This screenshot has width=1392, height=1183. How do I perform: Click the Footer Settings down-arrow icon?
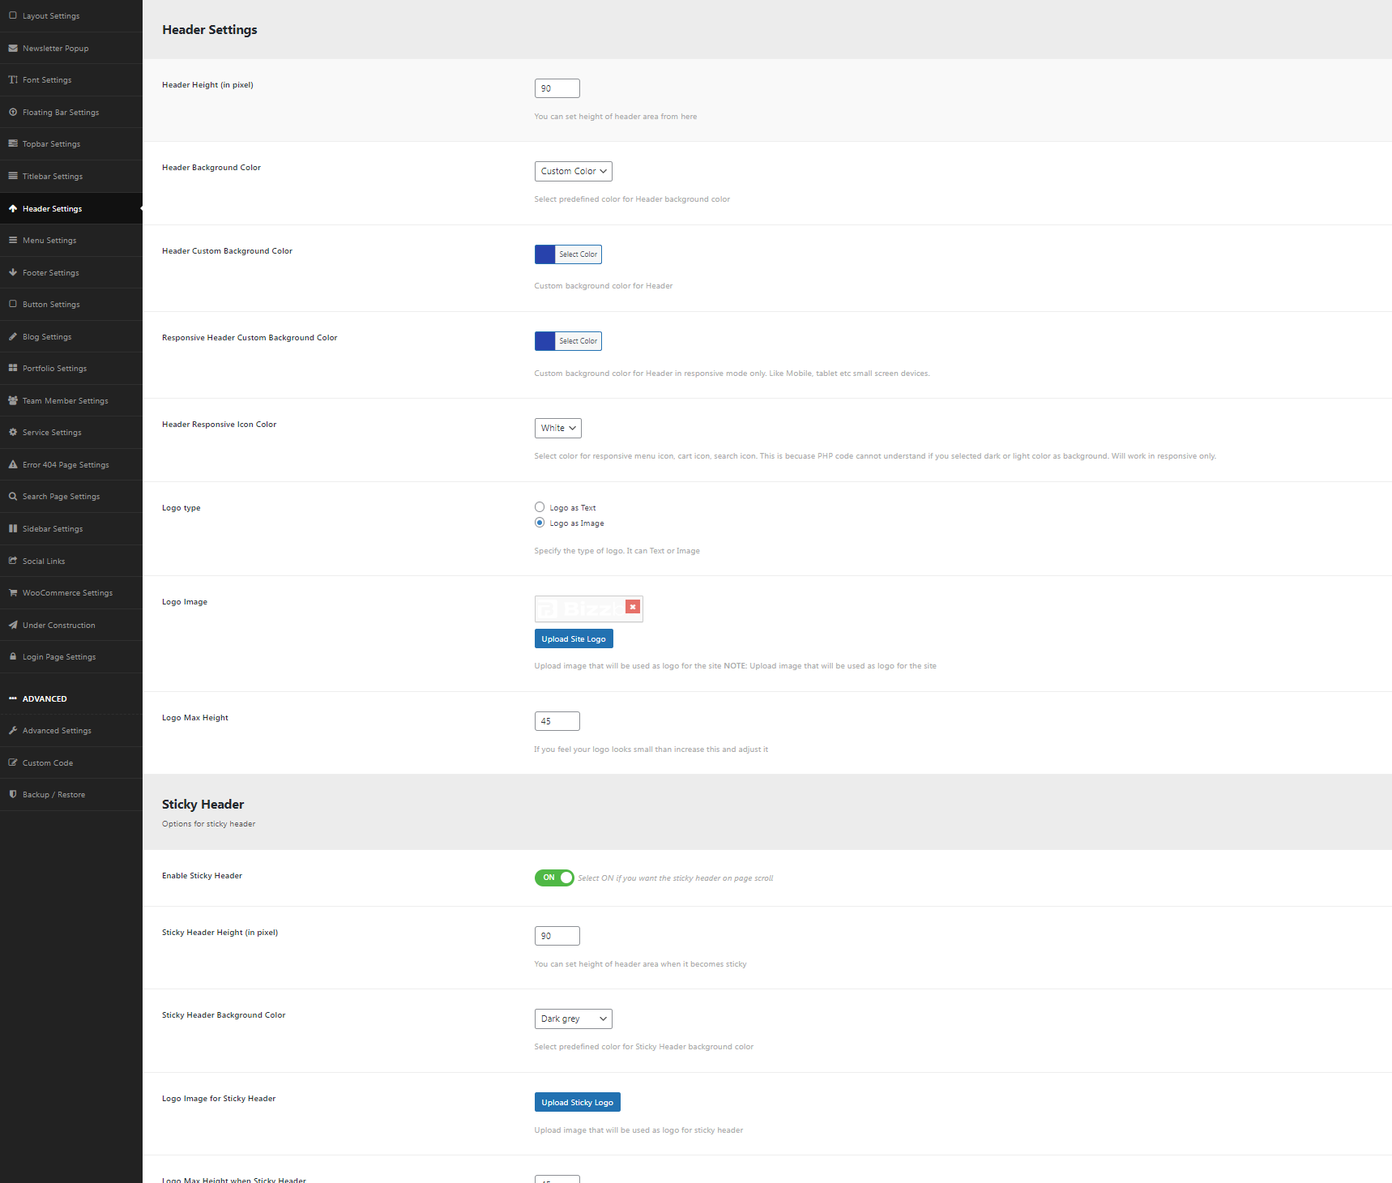(13, 273)
